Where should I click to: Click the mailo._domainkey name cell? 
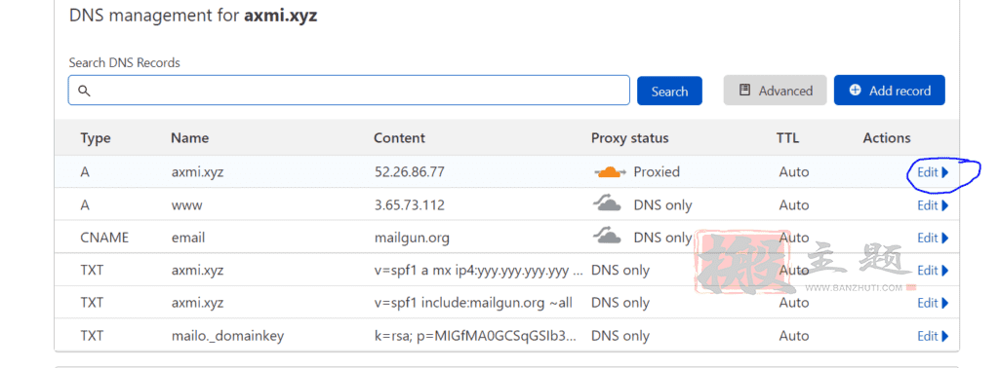coord(227,336)
